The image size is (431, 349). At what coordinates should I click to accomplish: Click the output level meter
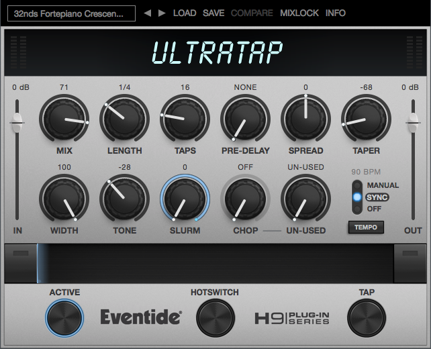click(x=414, y=52)
